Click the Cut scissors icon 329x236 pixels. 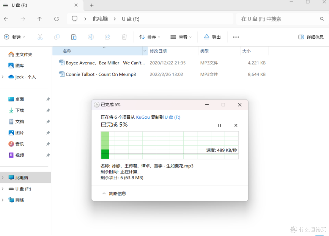pos(40,37)
